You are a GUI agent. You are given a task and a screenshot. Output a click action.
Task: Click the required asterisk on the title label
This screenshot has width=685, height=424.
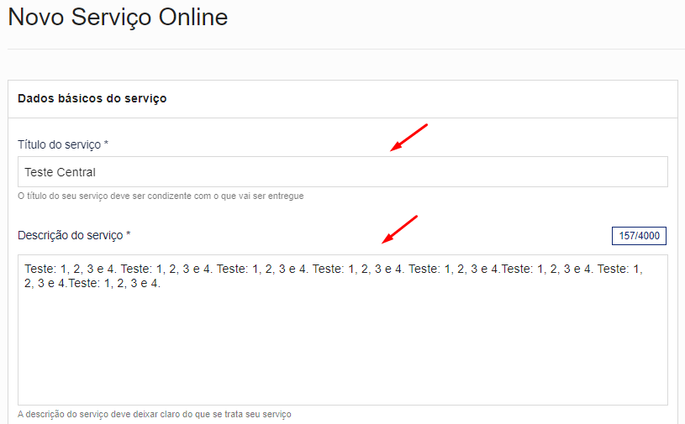point(106,144)
